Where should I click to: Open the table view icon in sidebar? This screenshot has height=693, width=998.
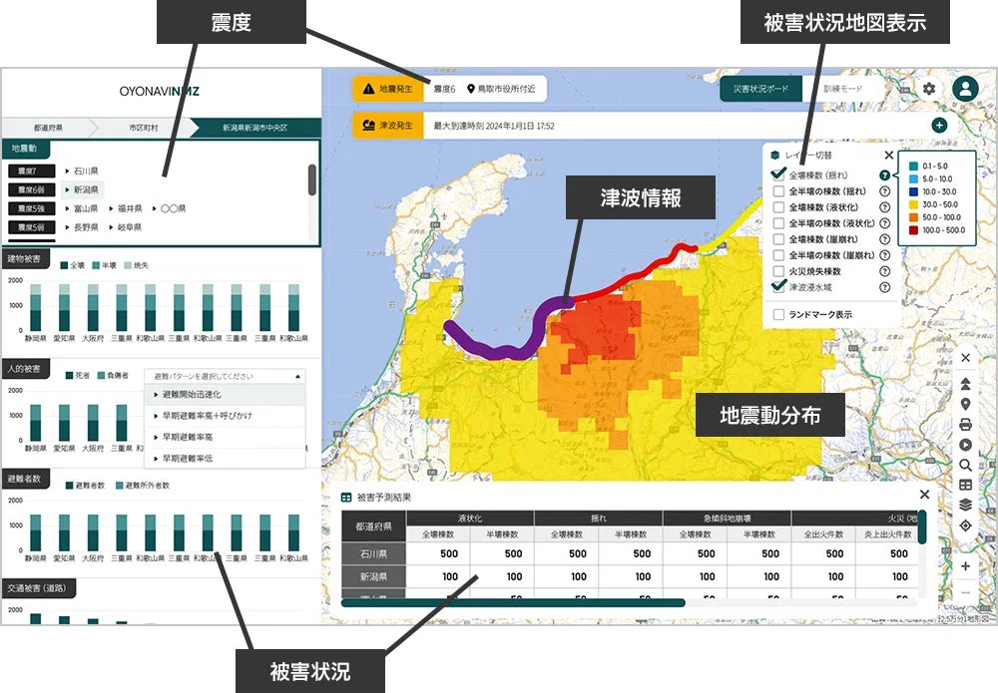(x=965, y=485)
